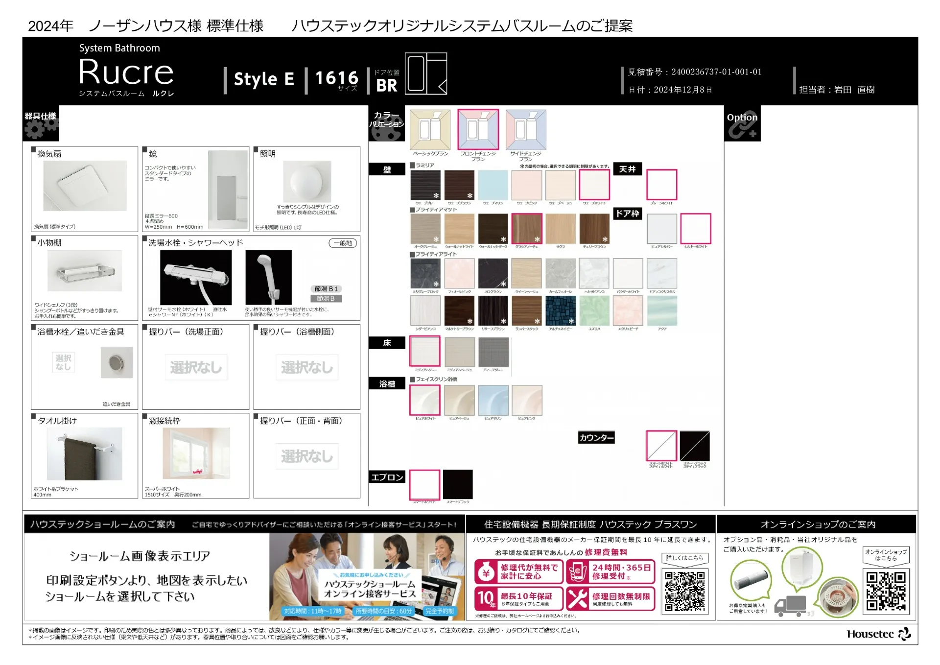The height and width of the screenshot is (665, 940).
Task: Pick the ウェーブピンク wall swatch
Action: tap(527, 185)
